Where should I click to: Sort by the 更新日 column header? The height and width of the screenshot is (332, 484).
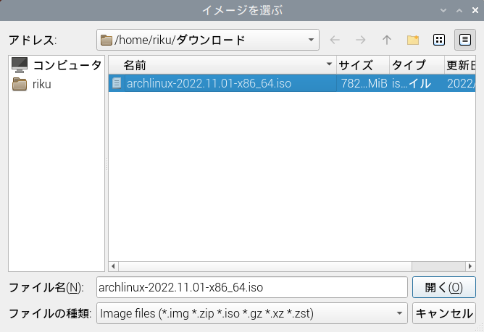tap(460, 64)
